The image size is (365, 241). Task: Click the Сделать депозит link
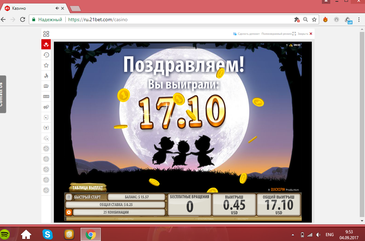pyautogui.click(x=246, y=34)
